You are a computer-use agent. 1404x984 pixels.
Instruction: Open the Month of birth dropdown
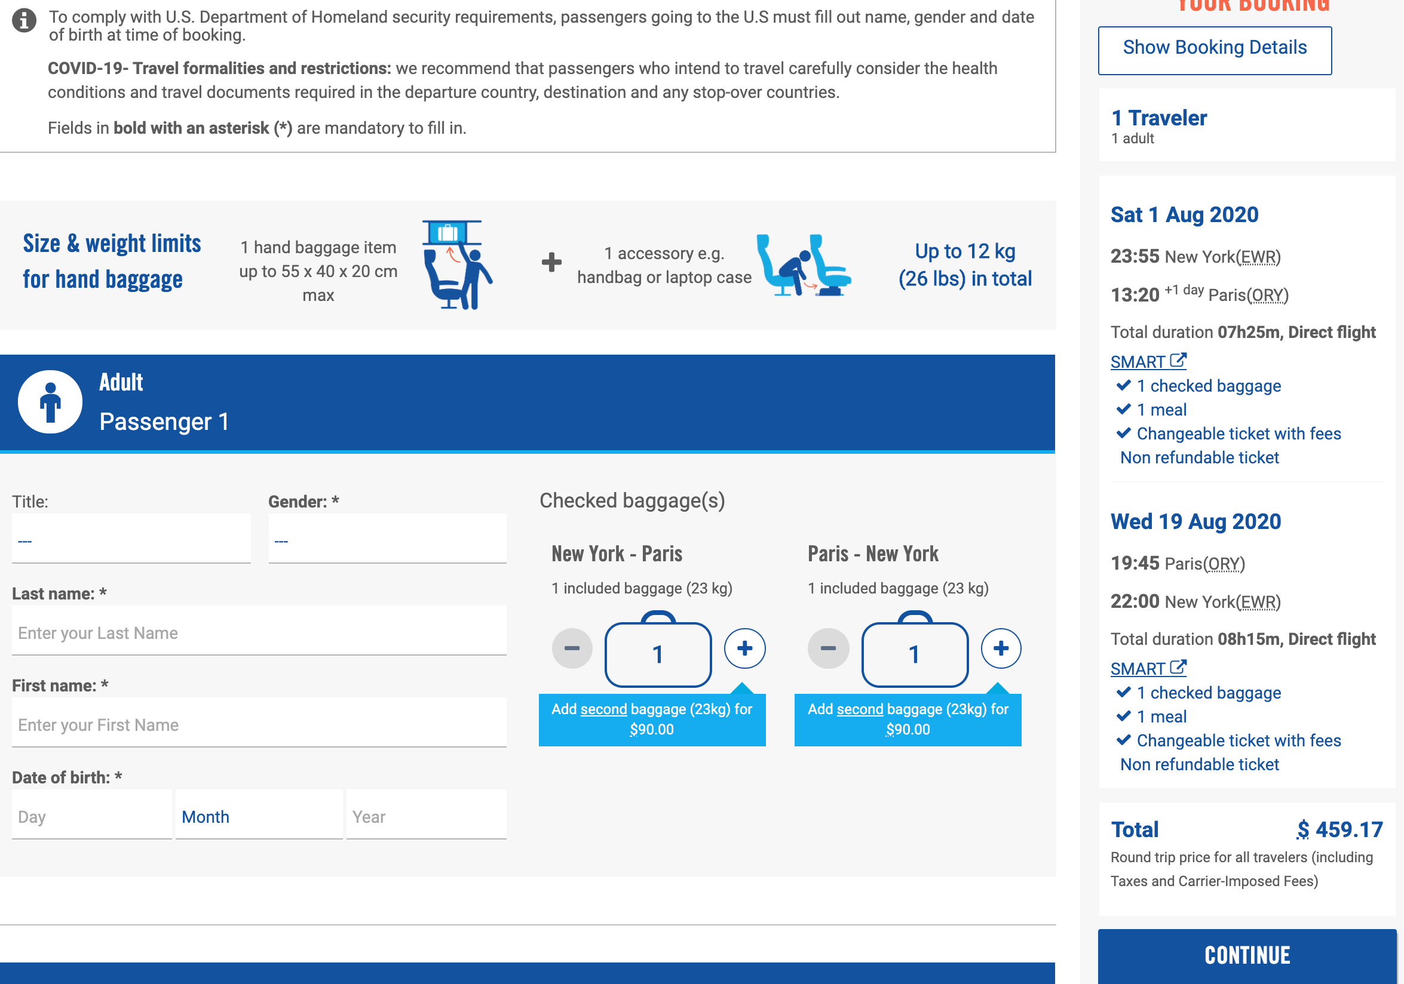click(259, 817)
